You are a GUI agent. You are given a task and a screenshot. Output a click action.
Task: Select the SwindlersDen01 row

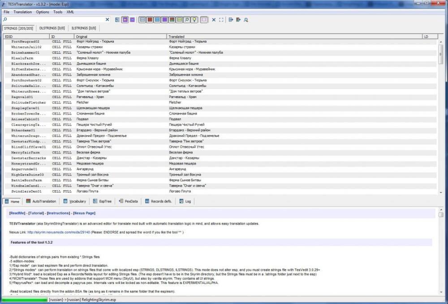[220, 192]
